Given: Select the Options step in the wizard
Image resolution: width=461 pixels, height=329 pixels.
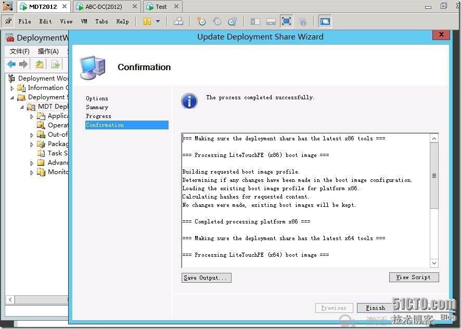Looking at the screenshot, I should (x=97, y=98).
